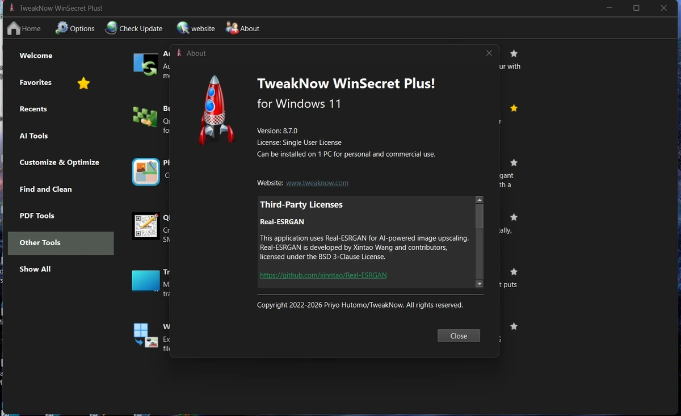Close the About dialog with the X
The image size is (681, 416).
pyautogui.click(x=489, y=53)
